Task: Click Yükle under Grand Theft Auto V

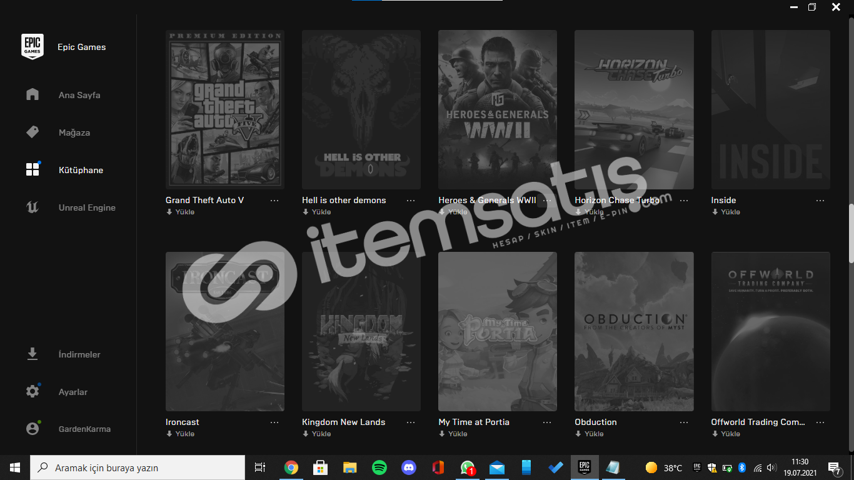Action: [x=180, y=212]
